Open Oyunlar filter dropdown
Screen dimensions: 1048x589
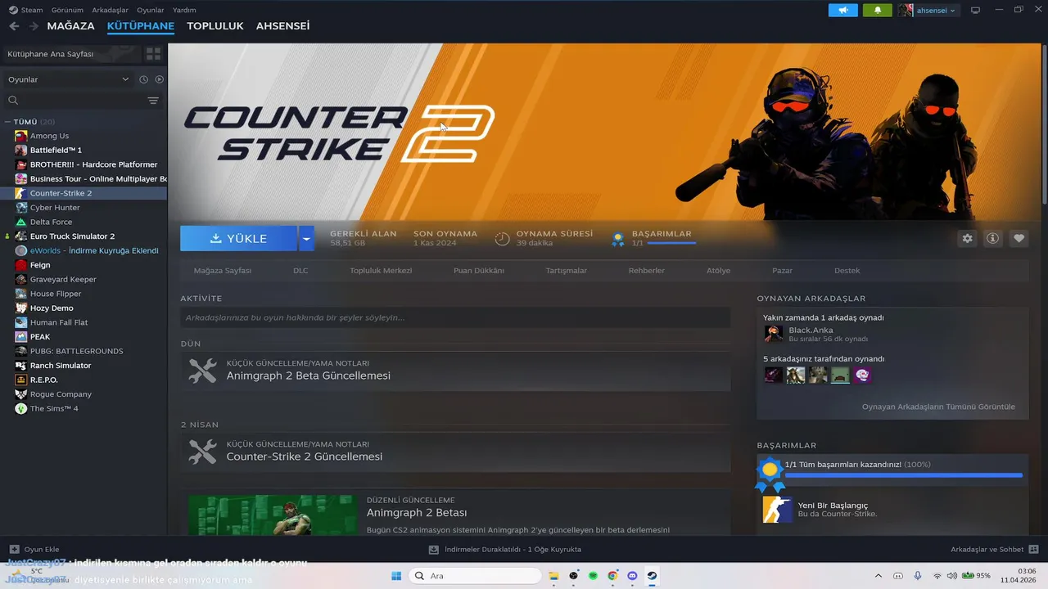pyautogui.click(x=68, y=79)
